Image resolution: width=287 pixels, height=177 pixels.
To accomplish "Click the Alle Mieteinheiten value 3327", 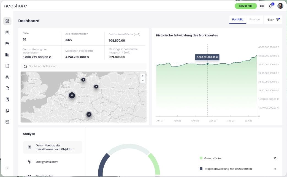I will pyautogui.click(x=69, y=40).
